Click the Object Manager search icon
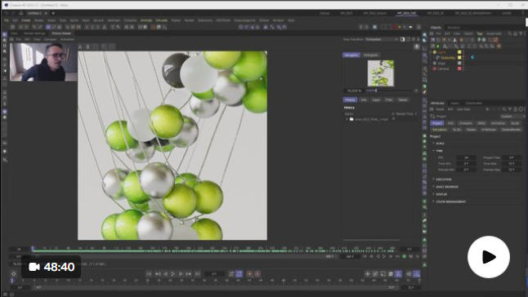Image resolution: width=528 pixels, height=297 pixels. click(510, 33)
